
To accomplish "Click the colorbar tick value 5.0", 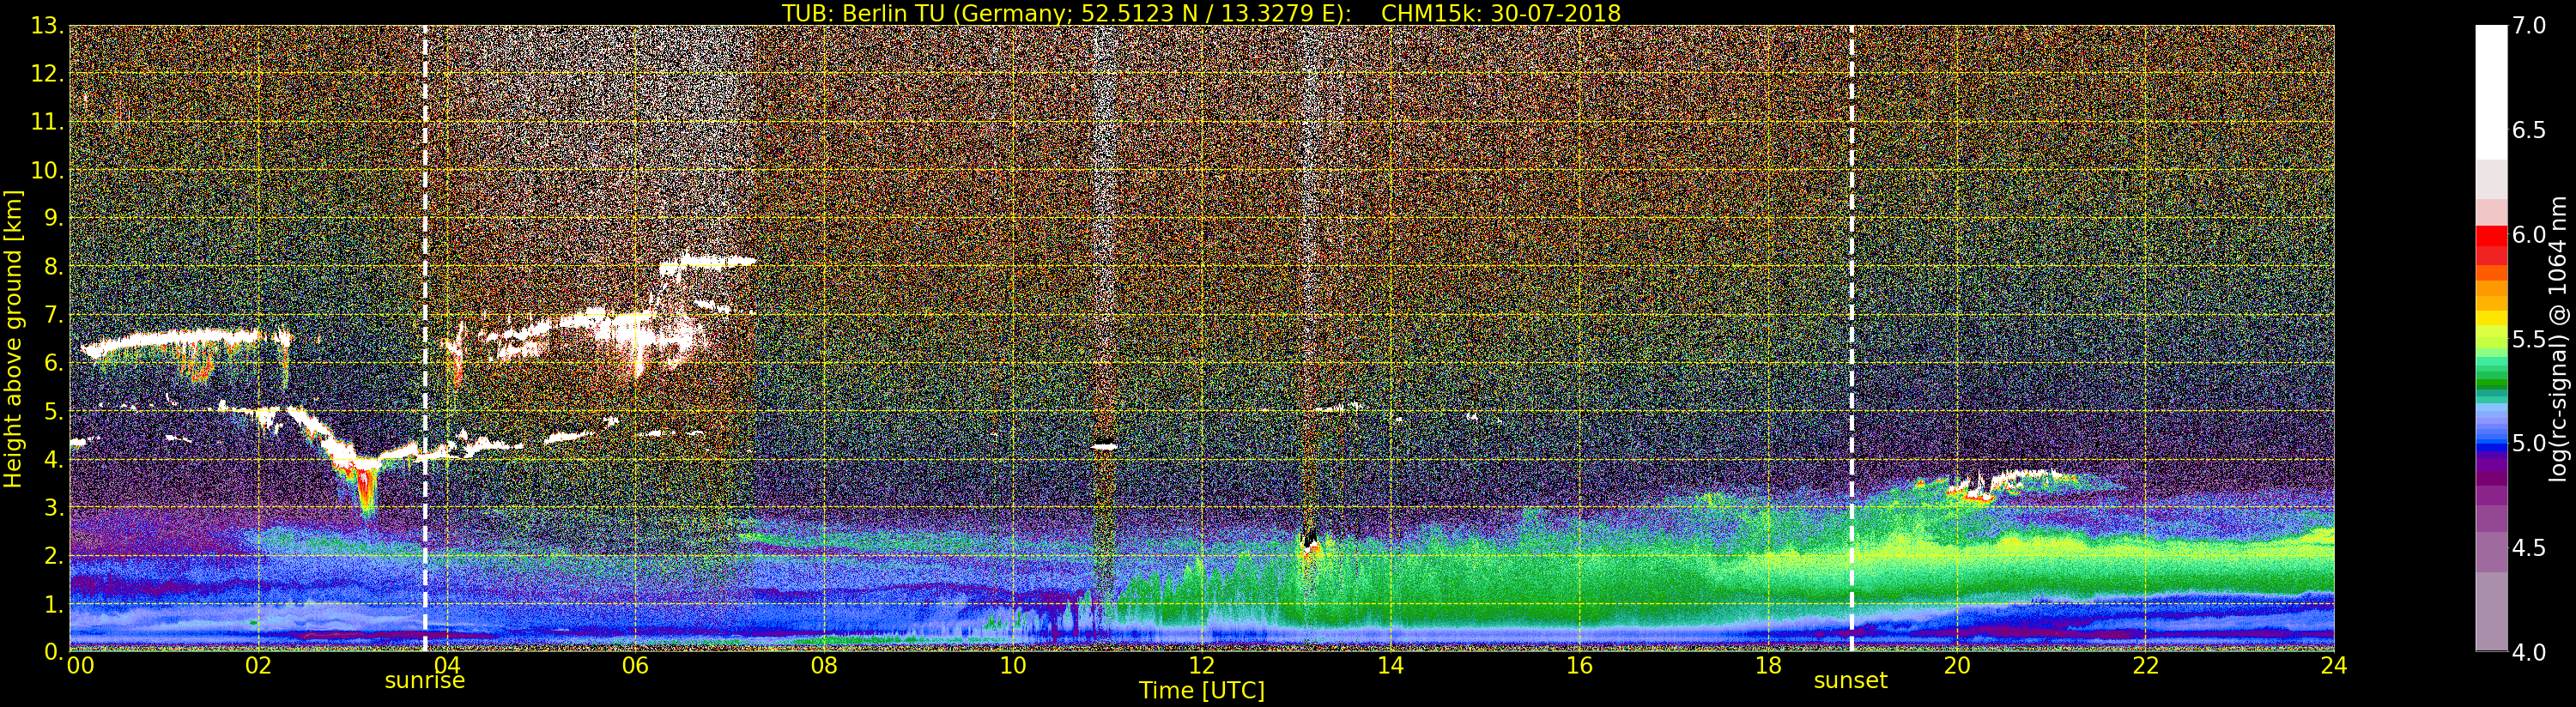I will click(2528, 443).
